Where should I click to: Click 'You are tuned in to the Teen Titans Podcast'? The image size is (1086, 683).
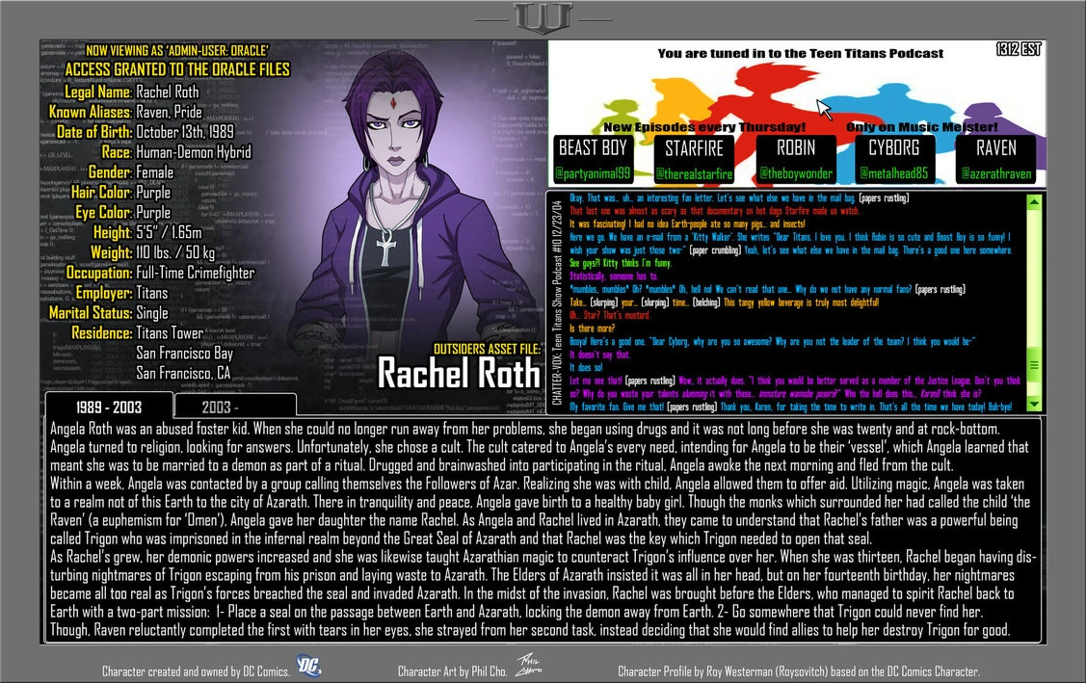800,53
